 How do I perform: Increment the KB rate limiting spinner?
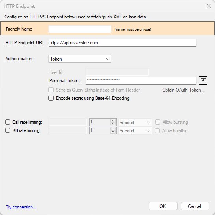113,129
